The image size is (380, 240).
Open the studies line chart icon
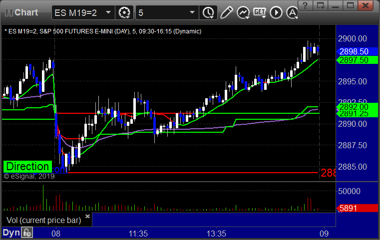(x=243, y=12)
